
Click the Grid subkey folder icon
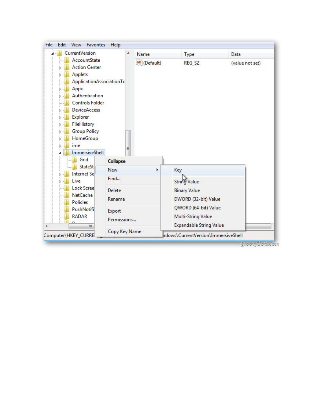75,160
